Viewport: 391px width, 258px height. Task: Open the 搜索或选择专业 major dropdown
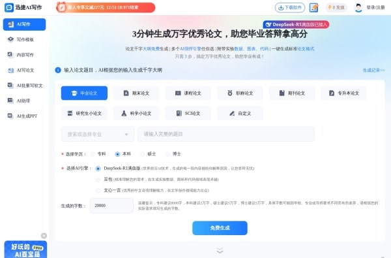click(98, 135)
